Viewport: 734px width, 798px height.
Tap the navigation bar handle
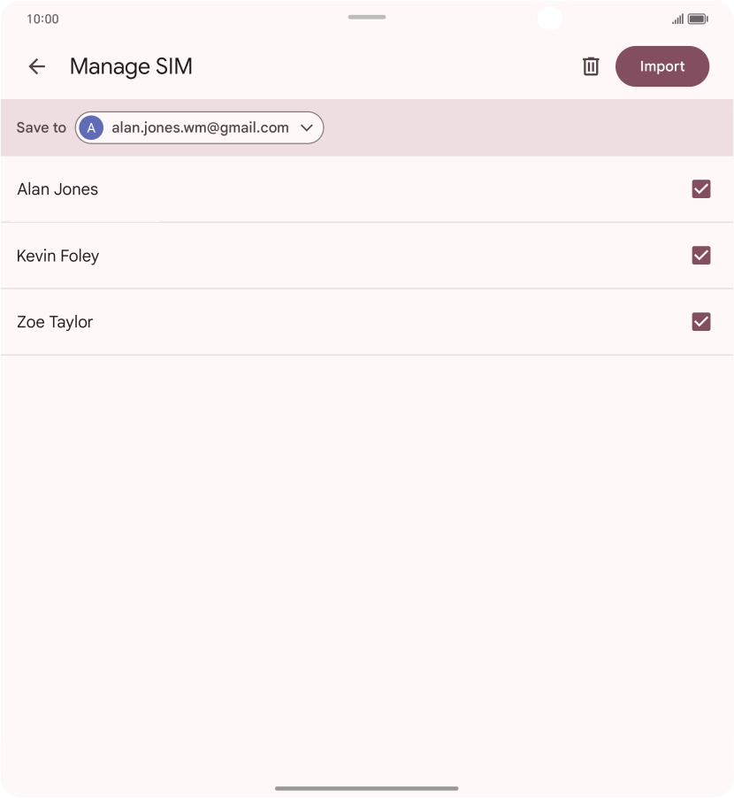[x=366, y=787]
